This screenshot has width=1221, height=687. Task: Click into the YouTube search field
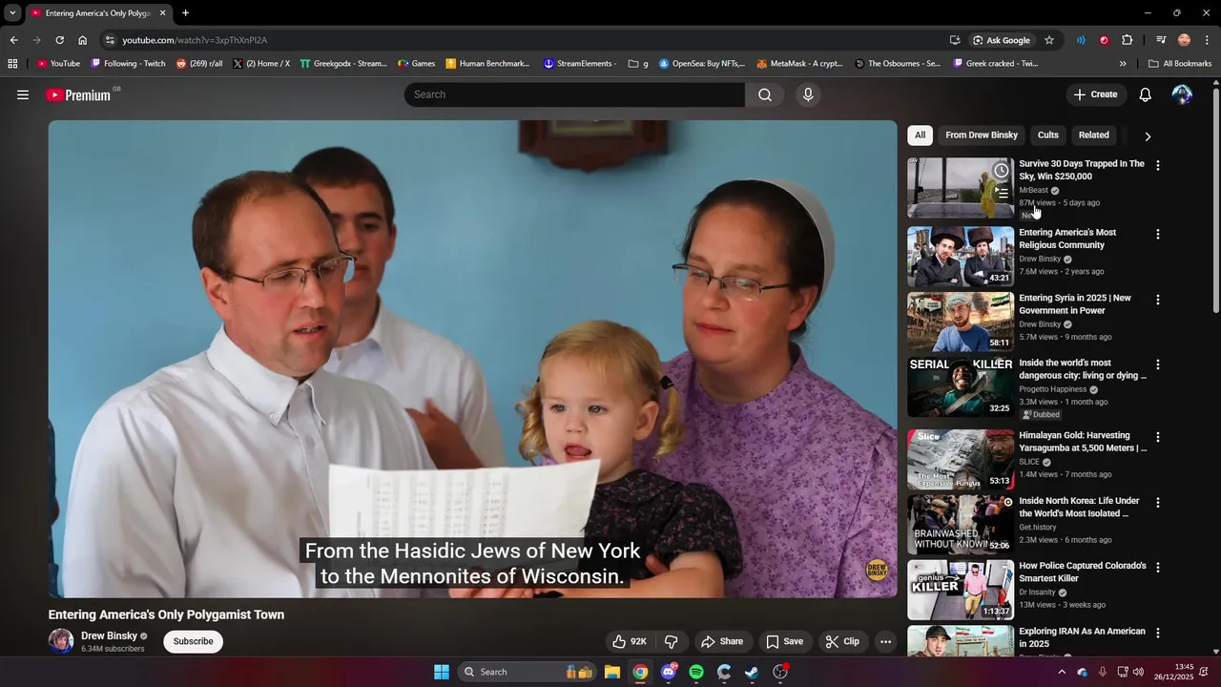[575, 94]
